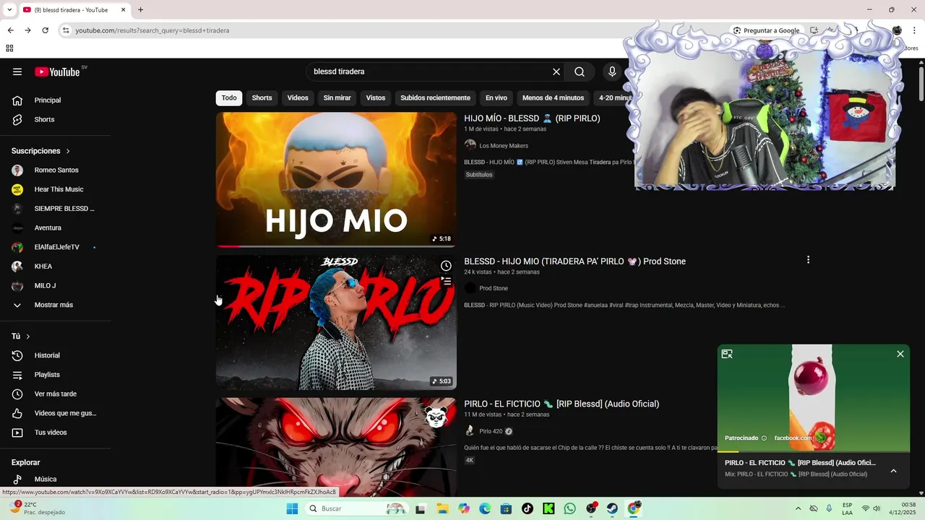Image resolution: width=925 pixels, height=520 pixels.
Task: Click add to queue icon on RIP PIRLO thumbnail
Action: click(x=446, y=281)
